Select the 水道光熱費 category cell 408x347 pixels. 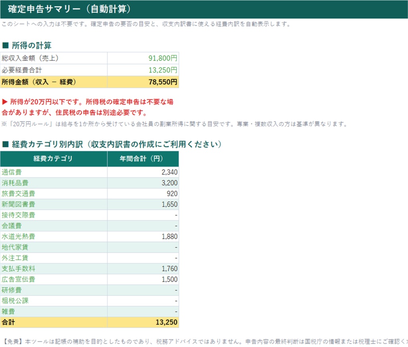tap(54, 237)
